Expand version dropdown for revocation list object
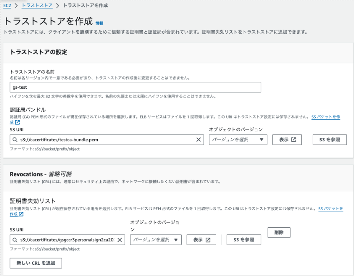This screenshot has width=354, height=276. point(155,240)
